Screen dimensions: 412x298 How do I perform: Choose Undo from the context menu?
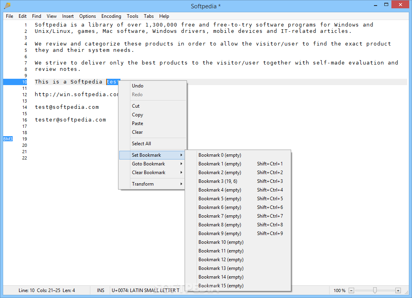pyautogui.click(x=153, y=86)
